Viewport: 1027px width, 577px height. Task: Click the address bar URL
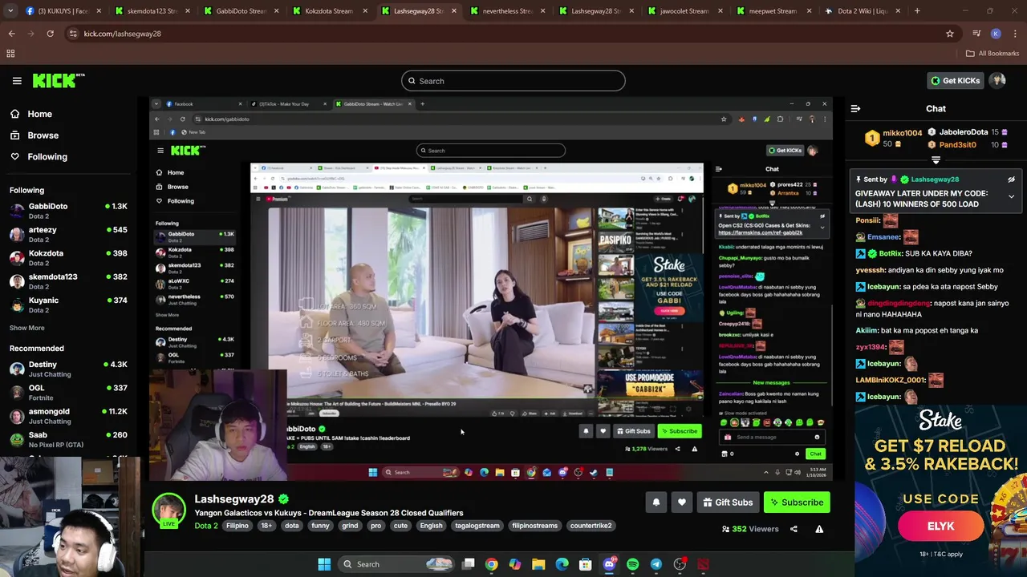122,34
